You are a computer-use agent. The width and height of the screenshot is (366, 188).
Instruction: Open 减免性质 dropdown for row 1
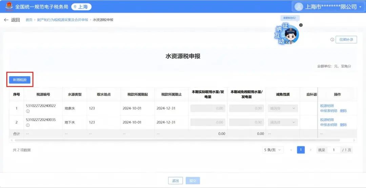coord(282,108)
